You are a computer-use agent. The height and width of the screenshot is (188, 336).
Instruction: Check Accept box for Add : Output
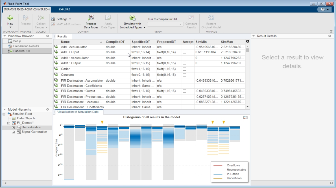[x=184, y=52]
